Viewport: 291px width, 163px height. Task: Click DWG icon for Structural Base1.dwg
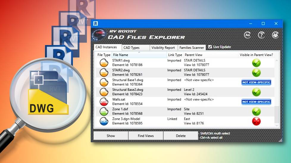(x=104, y=82)
